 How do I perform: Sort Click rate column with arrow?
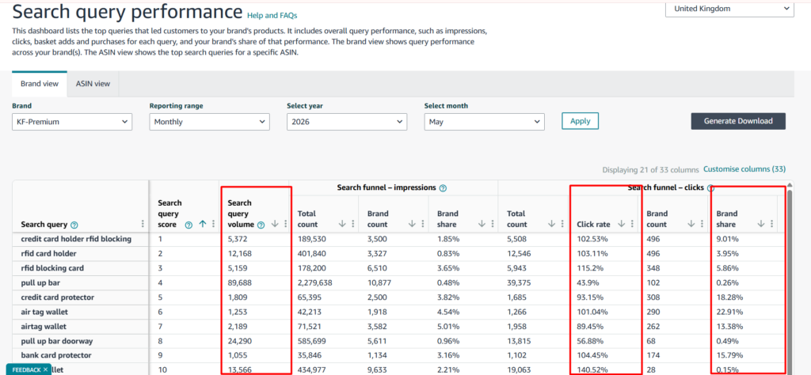622,224
